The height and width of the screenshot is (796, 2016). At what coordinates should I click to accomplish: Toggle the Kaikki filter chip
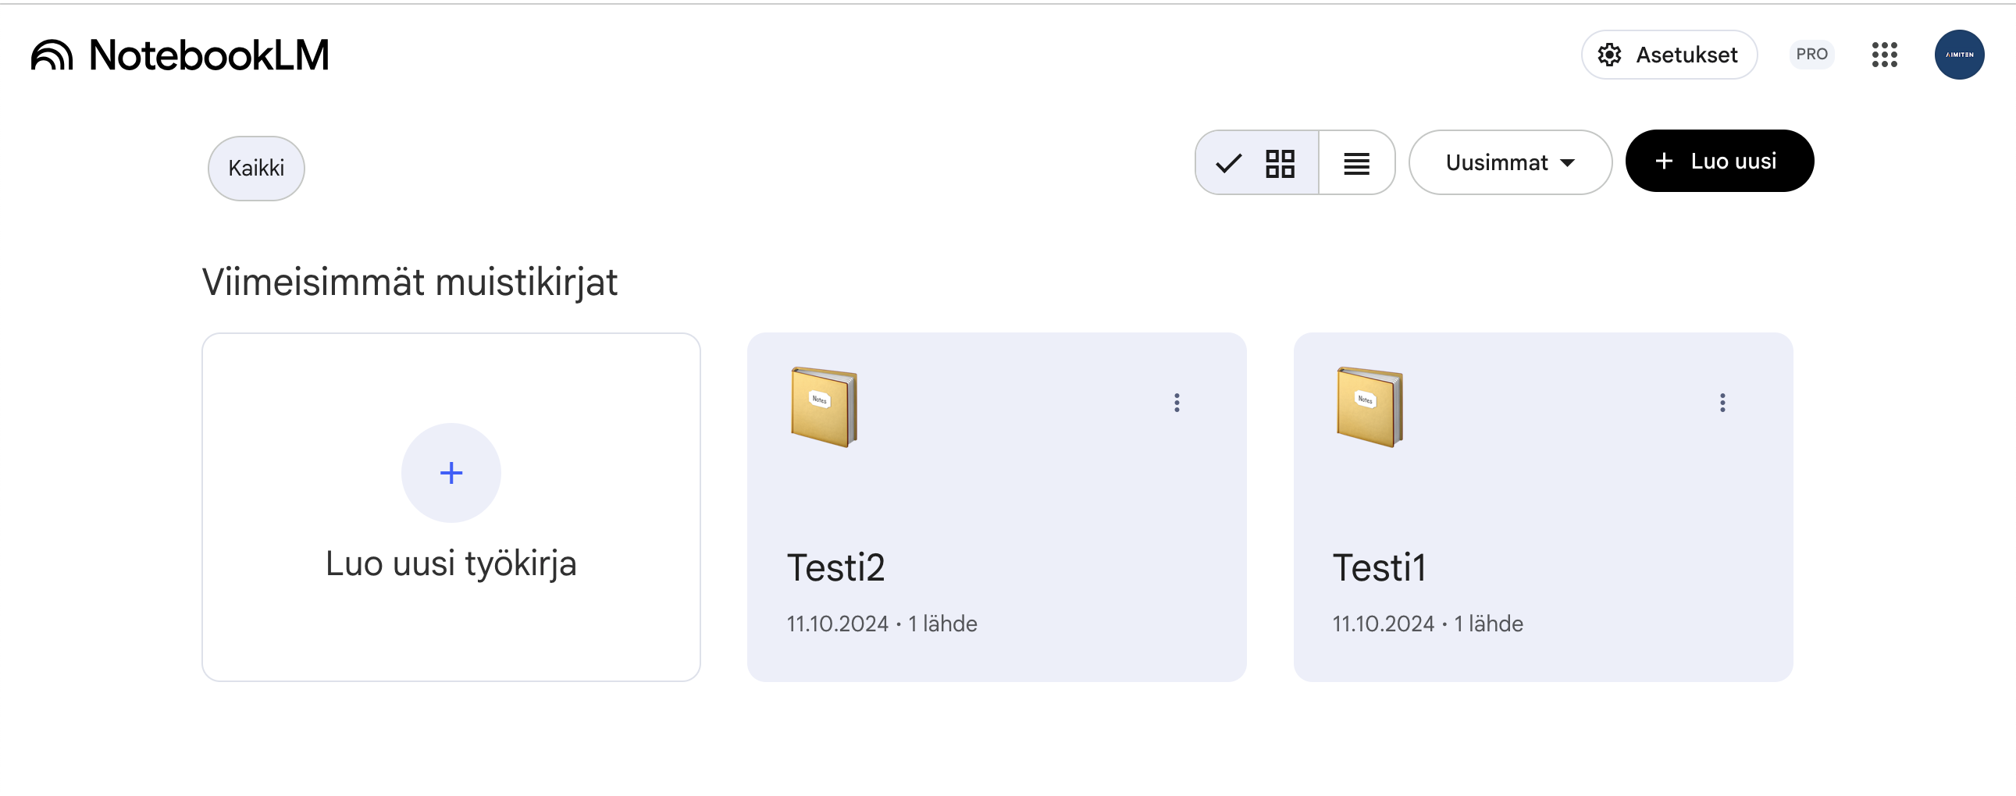coord(256,168)
